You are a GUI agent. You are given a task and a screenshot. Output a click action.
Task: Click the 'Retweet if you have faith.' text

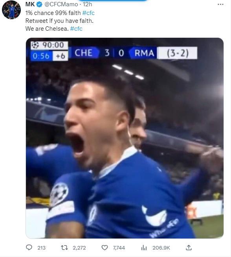[x=59, y=21]
